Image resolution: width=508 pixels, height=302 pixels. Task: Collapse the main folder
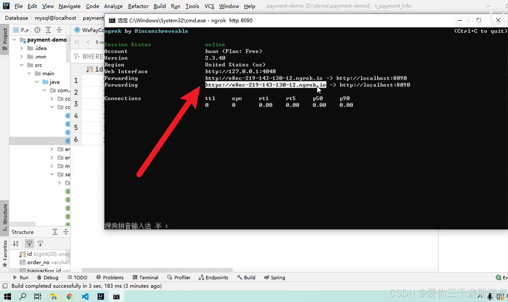tap(29, 73)
